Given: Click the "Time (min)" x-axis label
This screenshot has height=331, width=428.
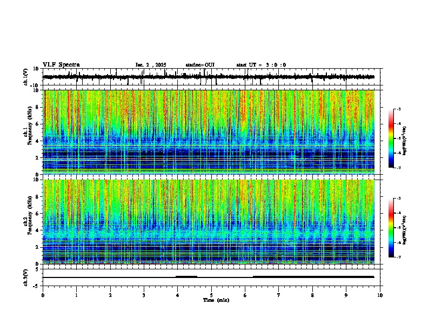Looking at the screenshot, I should pos(216,300).
